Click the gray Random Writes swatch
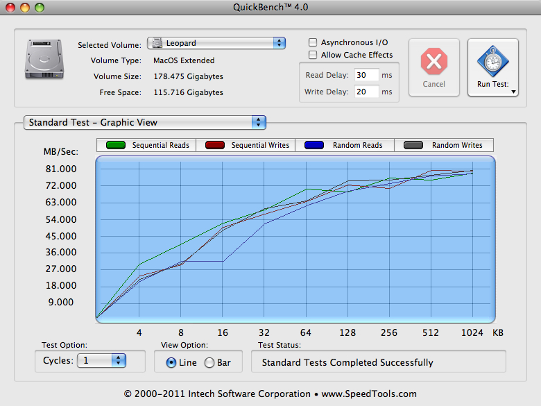Viewport: 541px width, 406px height. 413,145
